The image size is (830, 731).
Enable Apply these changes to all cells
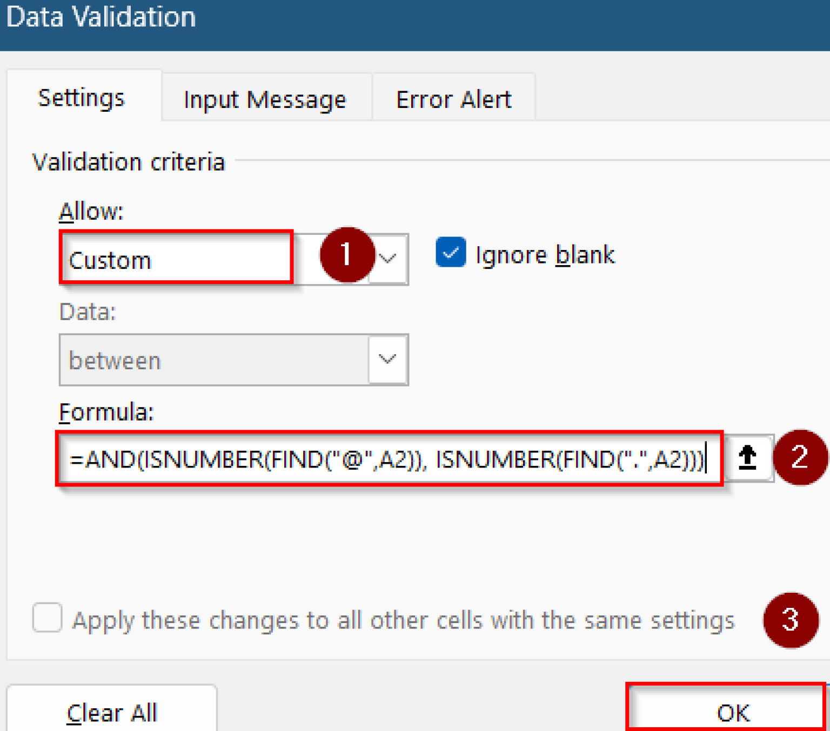[48, 618]
